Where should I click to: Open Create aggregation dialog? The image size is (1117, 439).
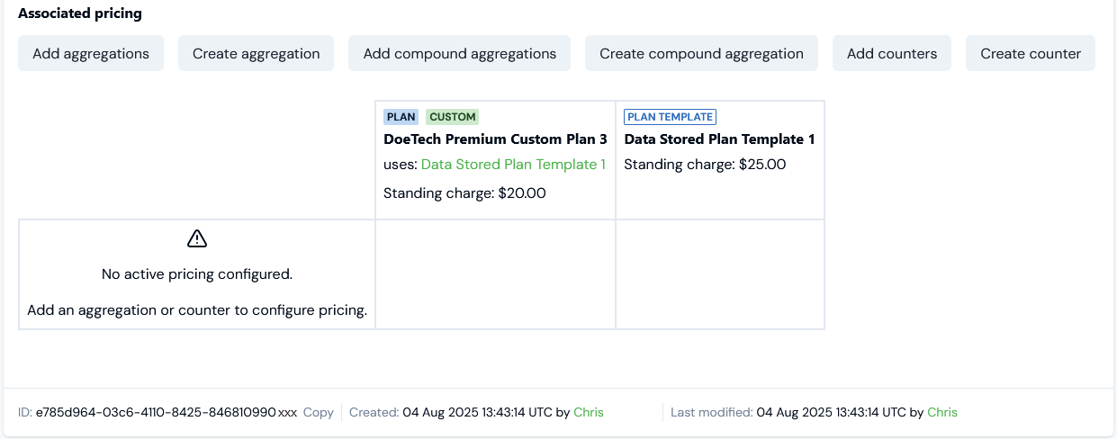(257, 53)
